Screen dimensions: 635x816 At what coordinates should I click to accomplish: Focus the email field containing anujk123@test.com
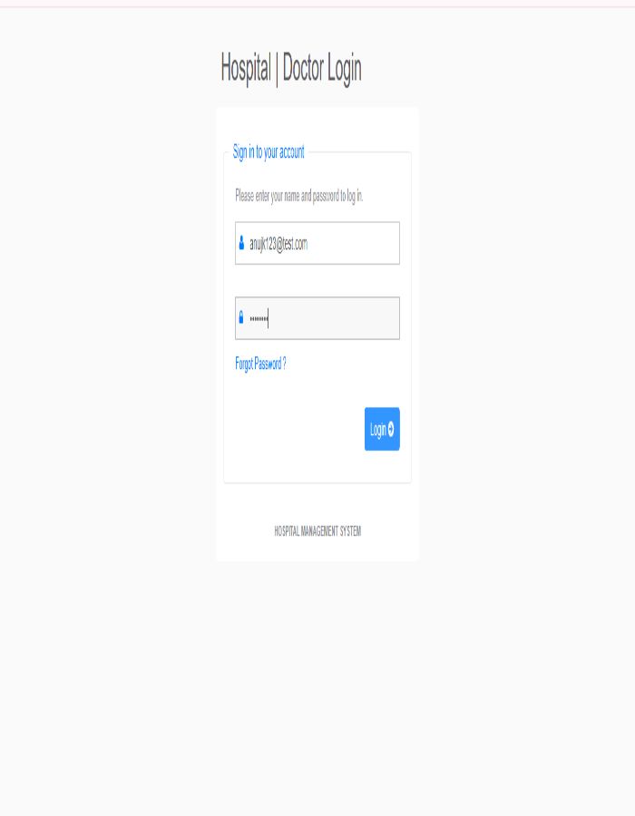pos(317,243)
